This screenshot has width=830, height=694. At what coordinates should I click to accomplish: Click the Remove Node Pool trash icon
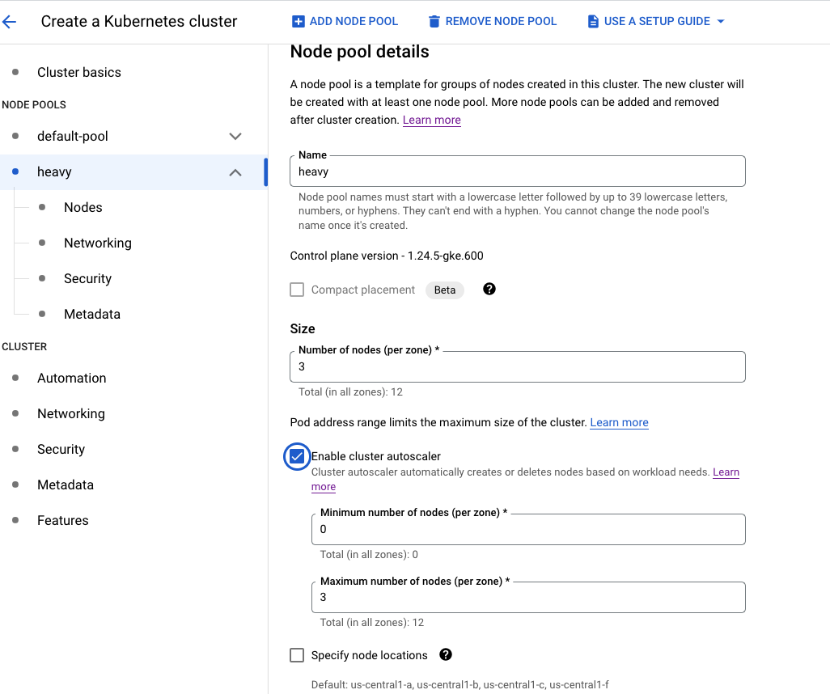pyautogui.click(x=434, y=22)
